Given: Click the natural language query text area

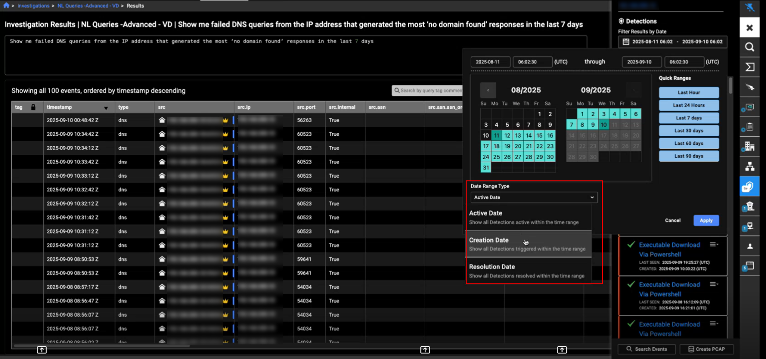Looking at the screenshot, I should click(x=296, y=55).
